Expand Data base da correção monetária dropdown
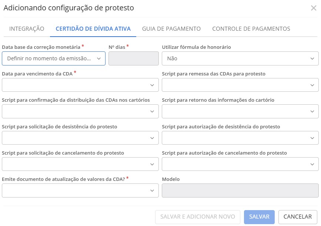This screenshot has height=226, width=321. (54, 58)
